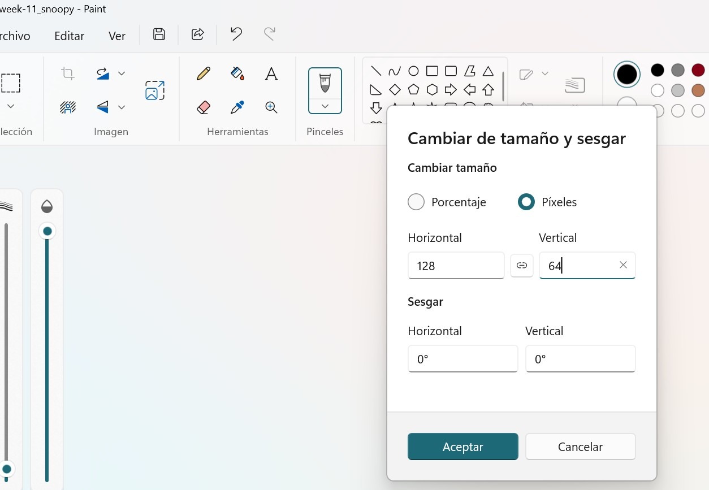Click the flip image icon
The image size is (709, 490).
click(x=103, y=107)
